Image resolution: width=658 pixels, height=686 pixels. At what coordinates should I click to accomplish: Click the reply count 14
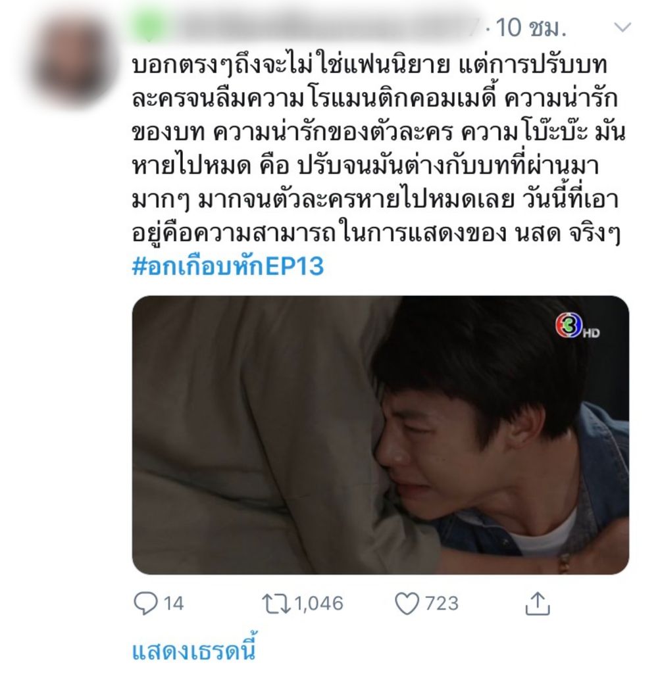coord(173,604)
